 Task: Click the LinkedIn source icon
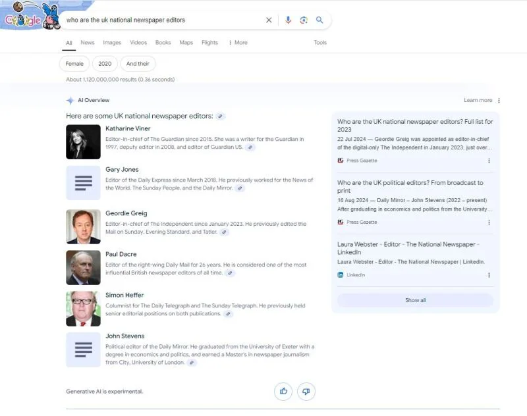tap(341, 274)
